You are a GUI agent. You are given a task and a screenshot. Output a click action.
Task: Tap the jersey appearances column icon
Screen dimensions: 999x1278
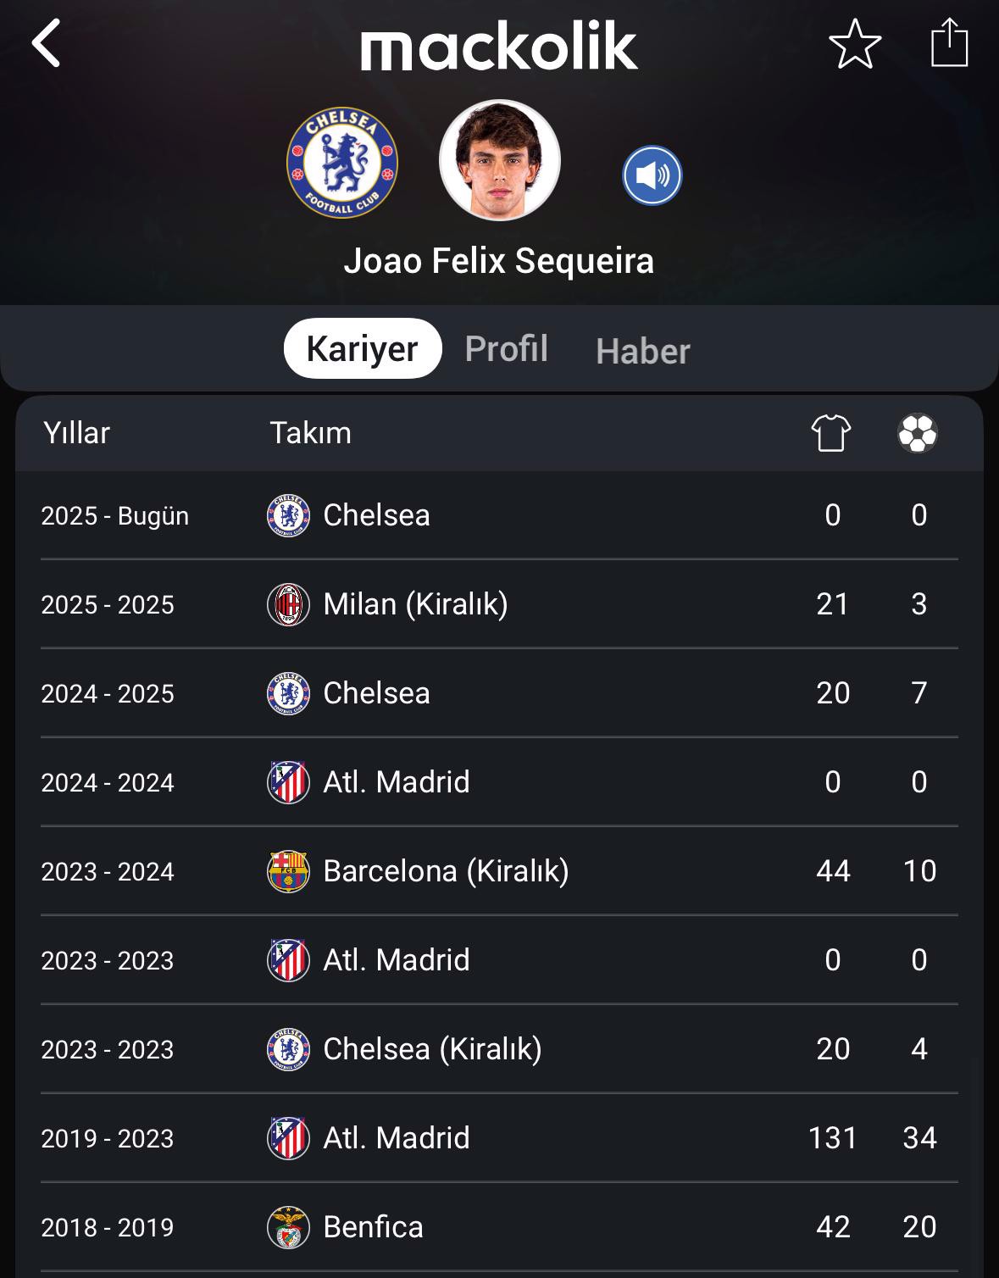point(831,433)
